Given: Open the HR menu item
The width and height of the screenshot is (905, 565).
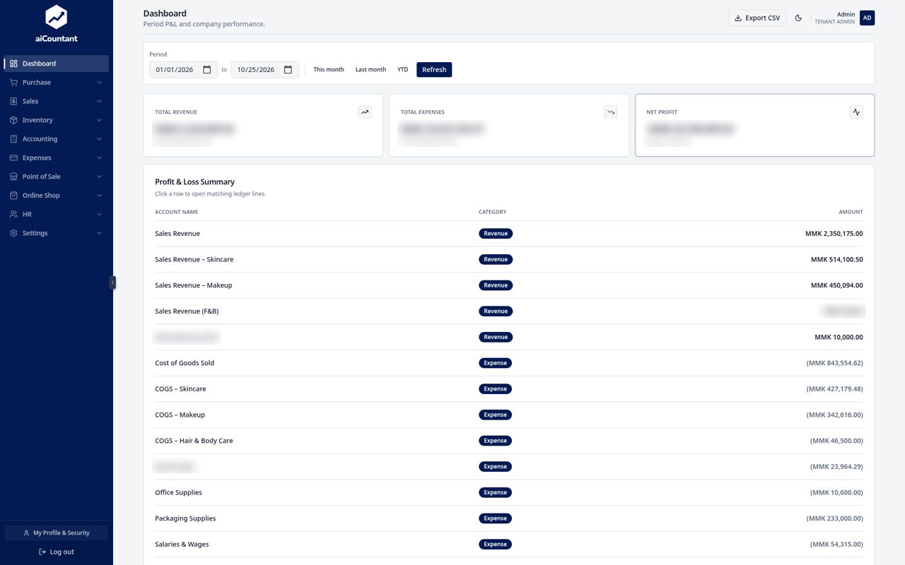Looking at the screenshot, I should point(57,214).
